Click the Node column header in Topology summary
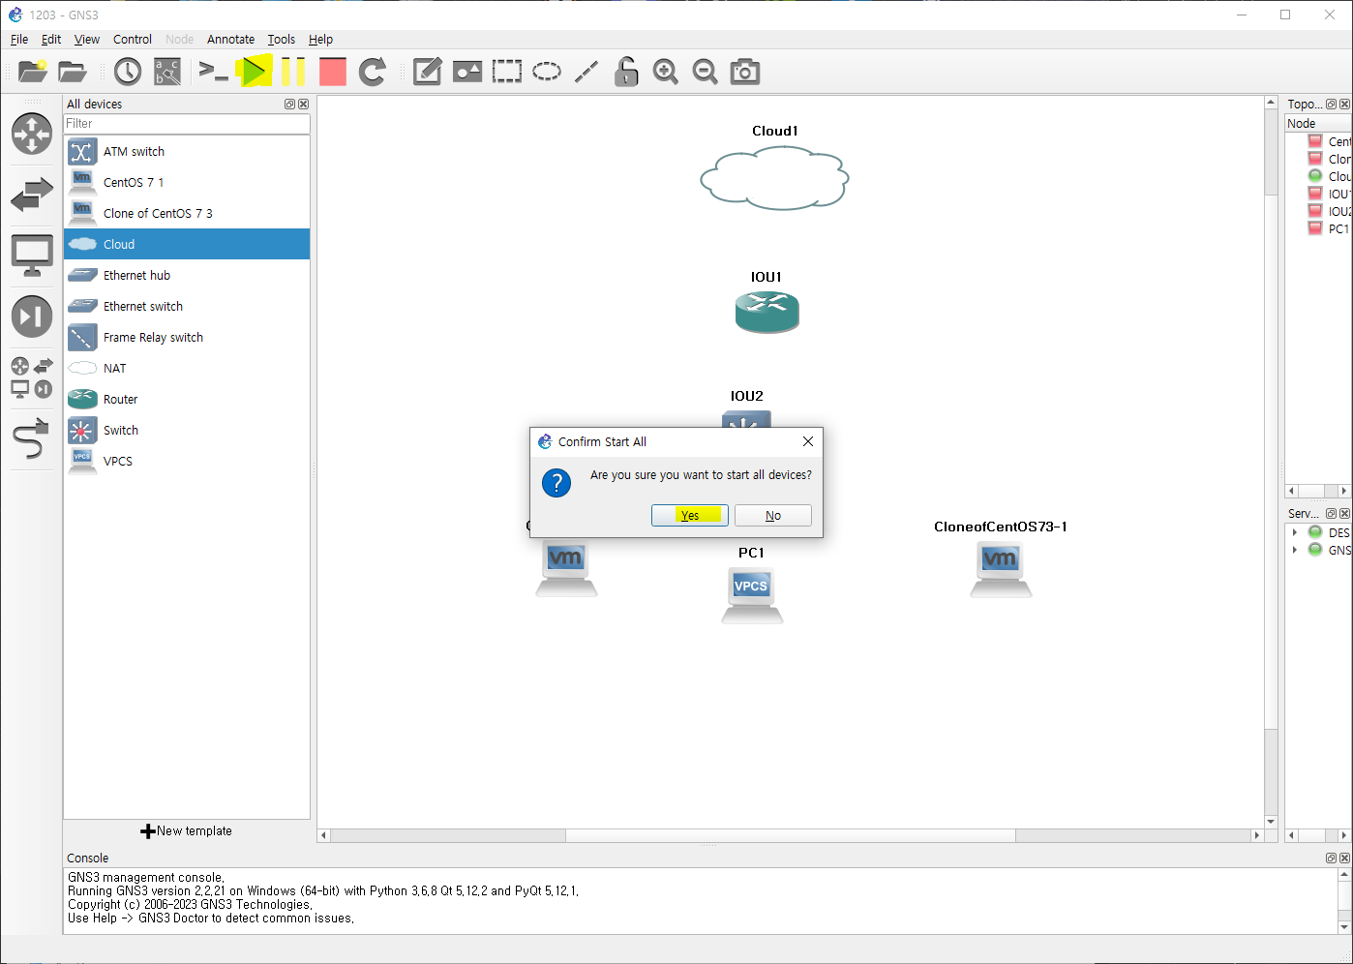Viewport: 1353px width, 964px height. pyautogui.click(x=1317, y=123)
